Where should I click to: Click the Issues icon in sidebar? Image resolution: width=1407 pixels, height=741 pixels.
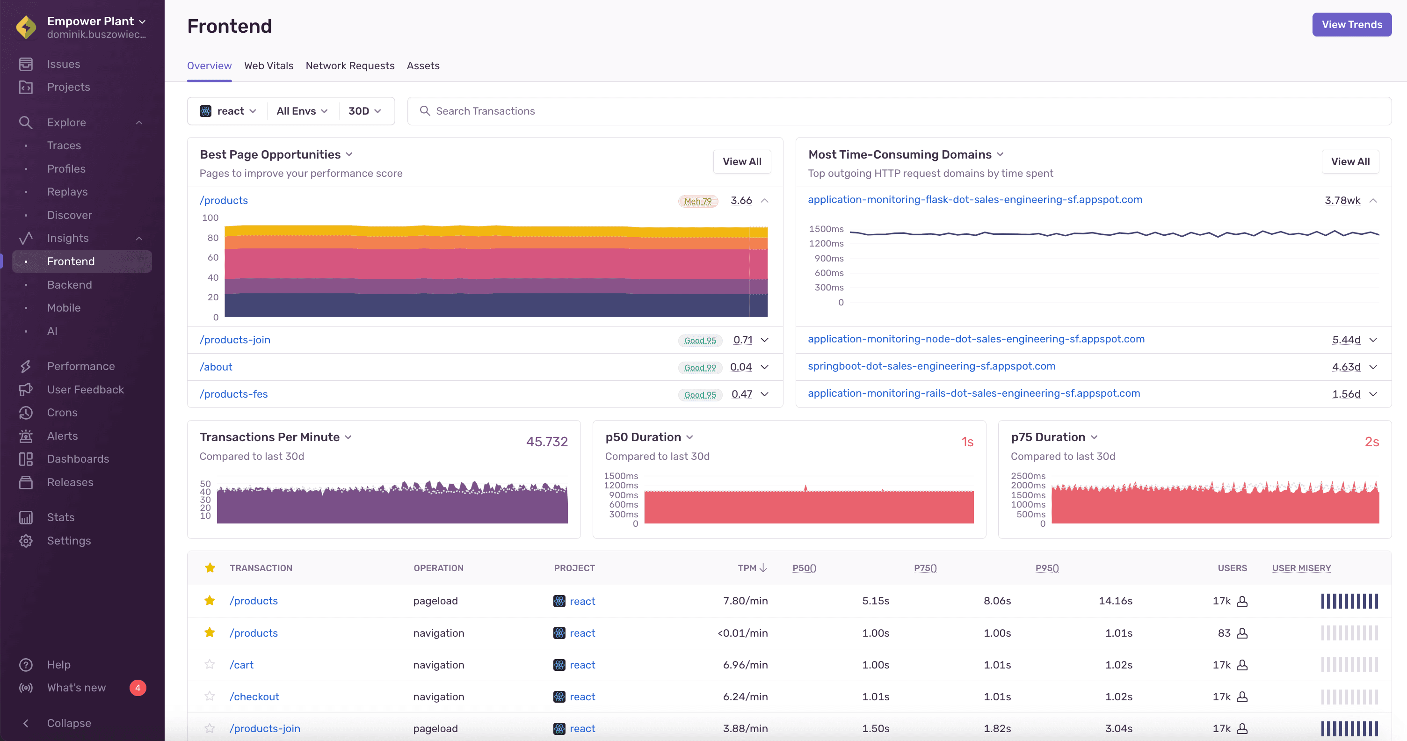point(26,63)
